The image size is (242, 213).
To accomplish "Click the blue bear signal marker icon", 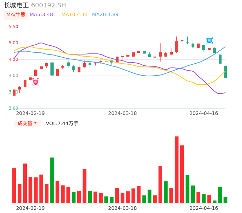I will click(209, 40).
